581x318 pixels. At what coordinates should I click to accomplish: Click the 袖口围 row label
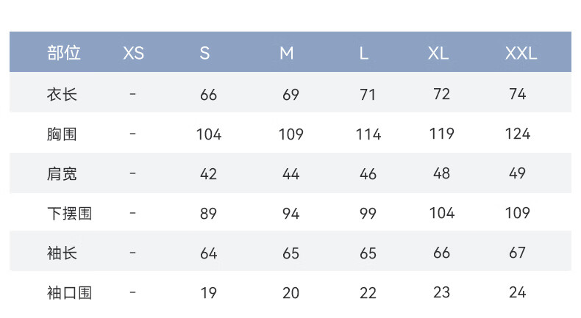click(69, 293)
